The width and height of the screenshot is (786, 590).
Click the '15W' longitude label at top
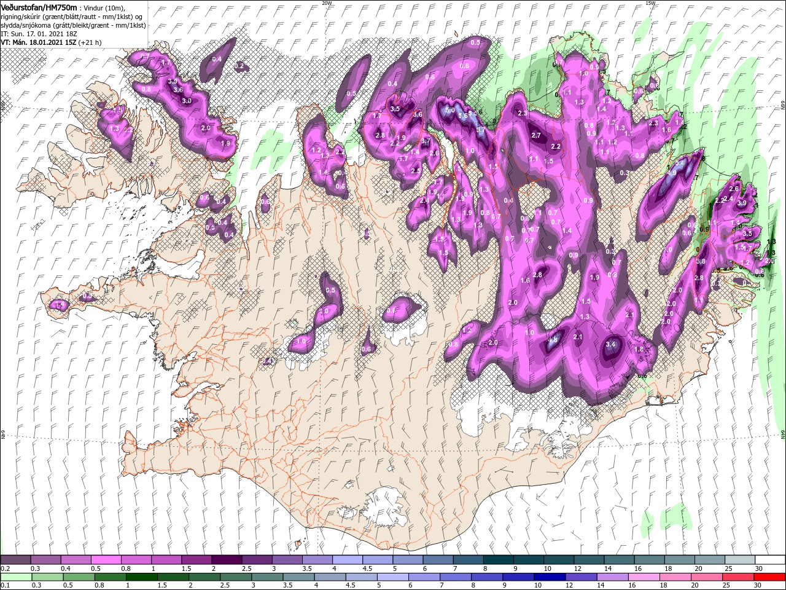(651, 3)
